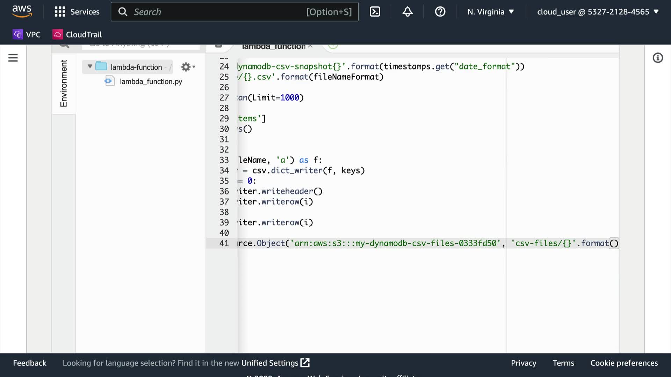
Task: Click into the AWS Search field
Action: (217, 12)
